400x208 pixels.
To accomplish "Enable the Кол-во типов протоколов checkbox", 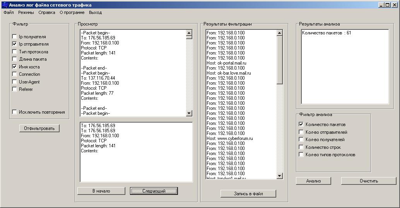I will click(x=301, y=155).
